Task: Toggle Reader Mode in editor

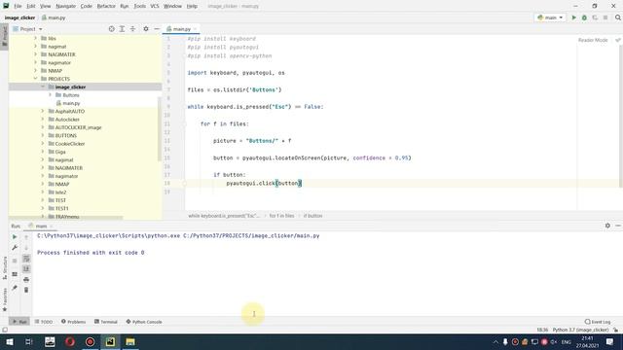Action: pyautogui.click(x=593, y=40)
